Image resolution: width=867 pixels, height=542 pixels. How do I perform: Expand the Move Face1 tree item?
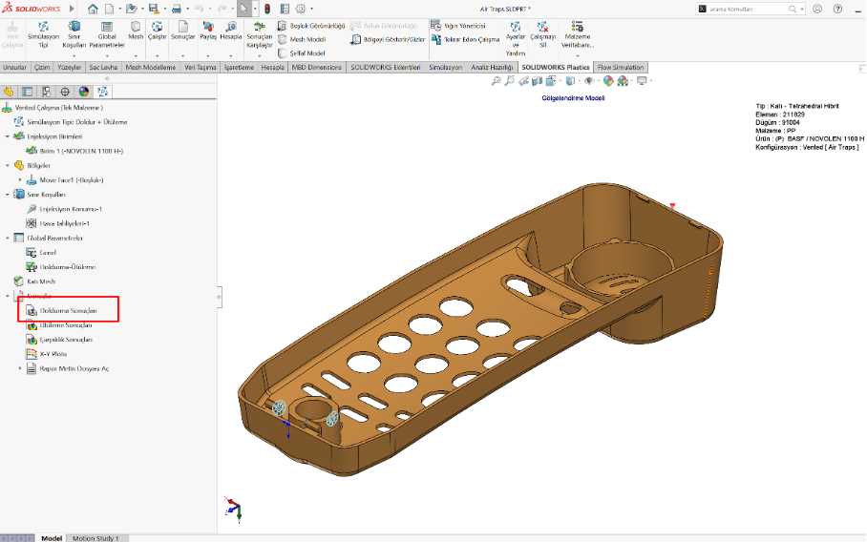pos(20,179)
